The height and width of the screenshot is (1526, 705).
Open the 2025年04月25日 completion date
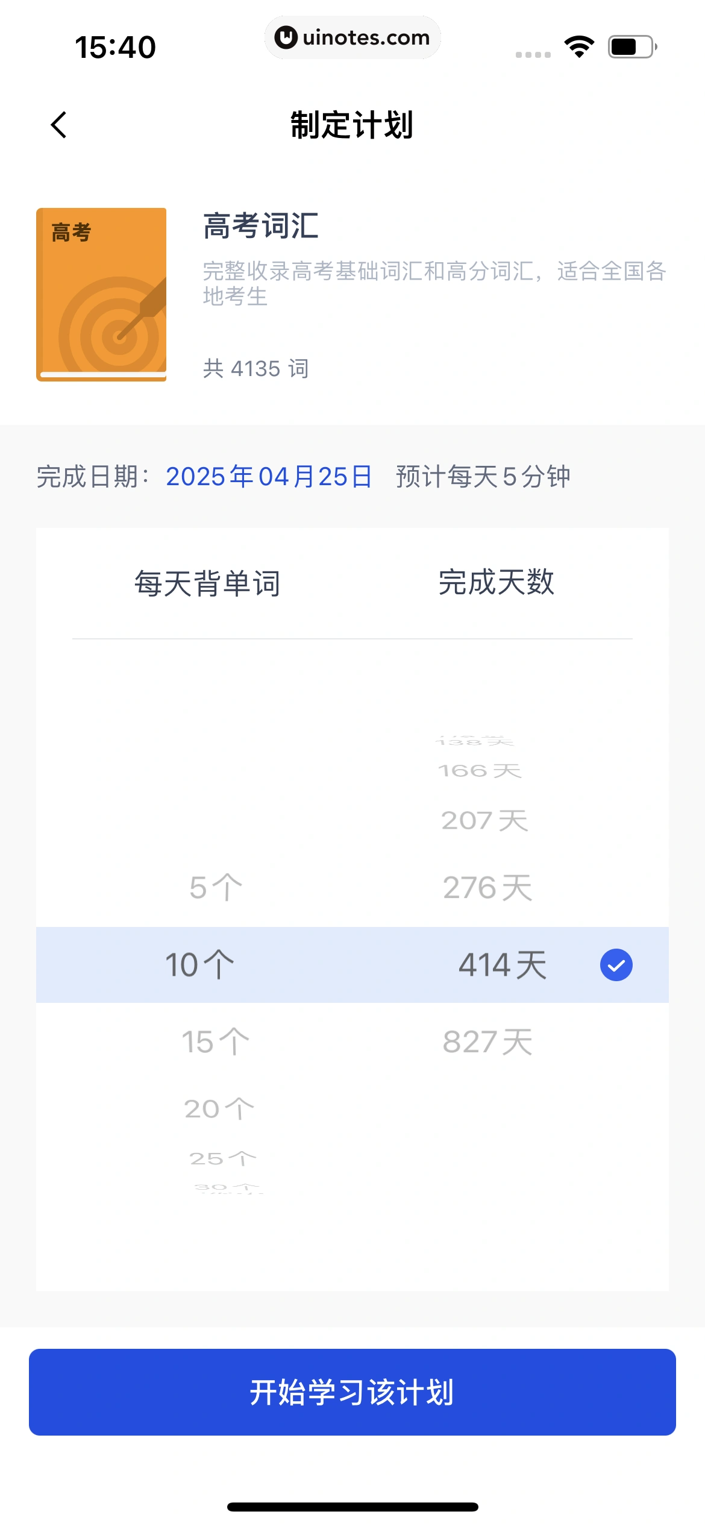click(x=269, y=476)
